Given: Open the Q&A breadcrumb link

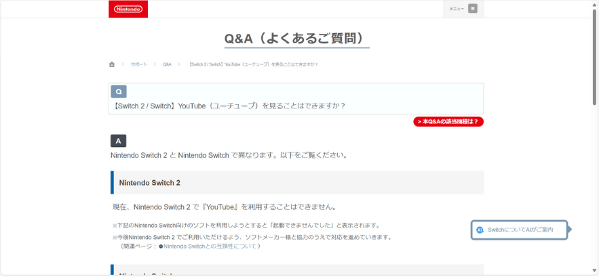Looking at the screenshot, I should point(167,64).
